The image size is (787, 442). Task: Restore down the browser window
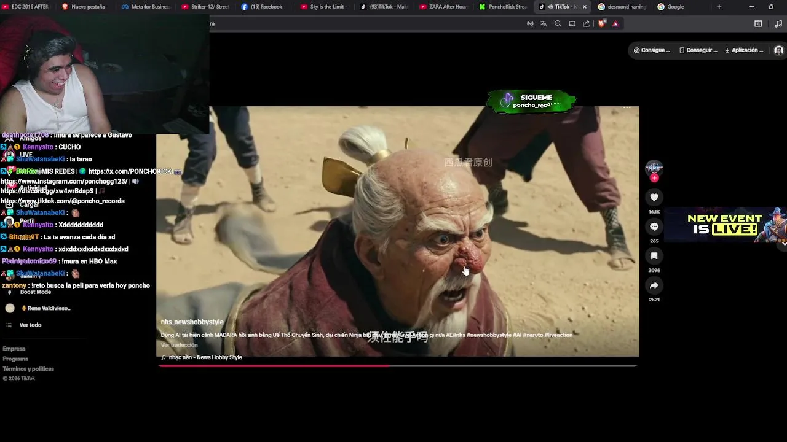(x=771, y=7)
